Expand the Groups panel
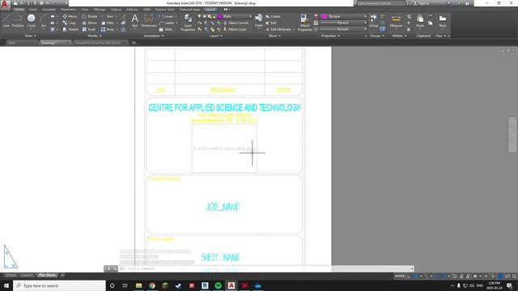This screenshot has height=291, width=518. (377, 36)
